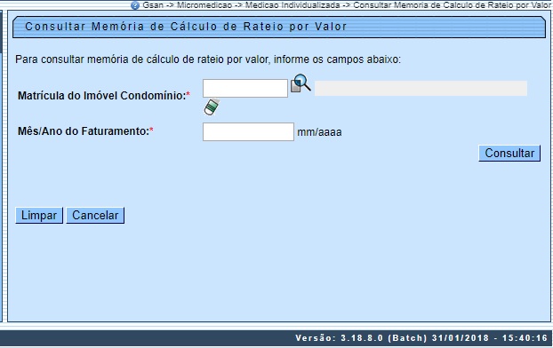Submit the query with the Consultar button
Screen dimensions: 553x348
(x=509, y=154)
